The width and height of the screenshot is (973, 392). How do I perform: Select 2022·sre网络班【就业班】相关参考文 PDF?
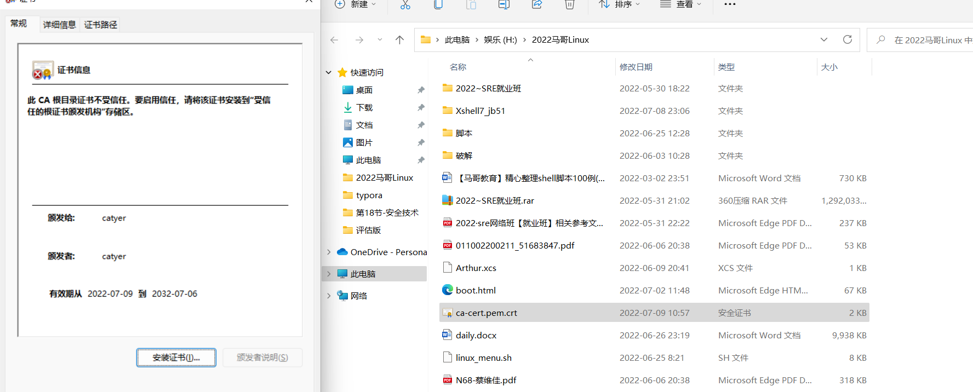click(x=654, y=223)
